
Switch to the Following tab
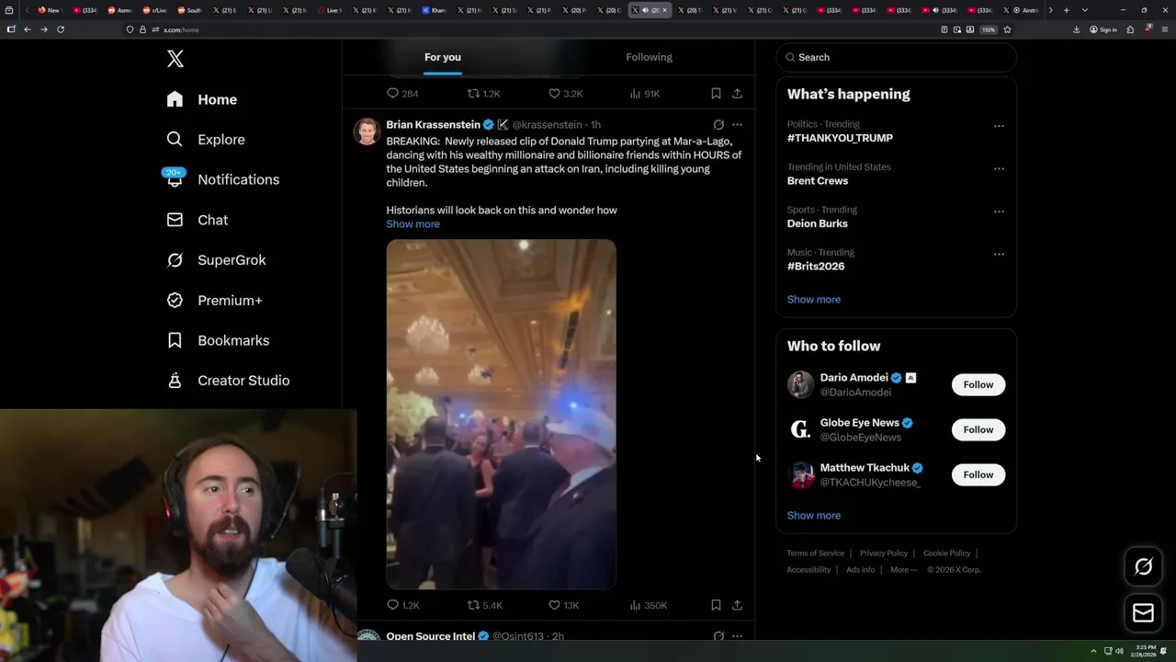(x=649, y=57)
